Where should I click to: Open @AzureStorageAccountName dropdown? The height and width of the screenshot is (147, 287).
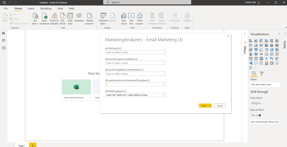163,63
